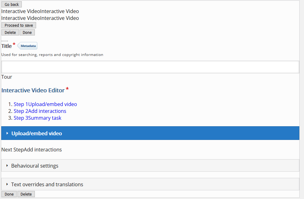Expand the Upload/embed video section

150,133
